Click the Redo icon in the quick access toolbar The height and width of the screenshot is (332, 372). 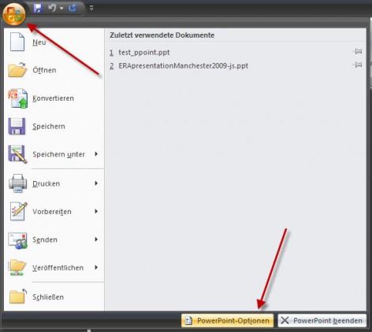[73, 8]
